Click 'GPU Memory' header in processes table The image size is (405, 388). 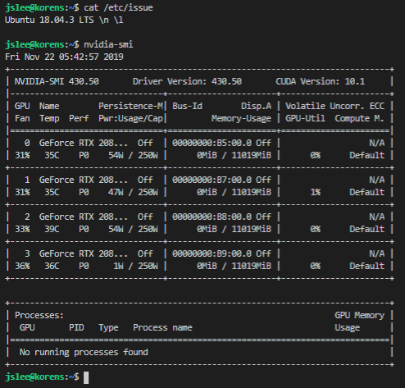pos(359,315)
